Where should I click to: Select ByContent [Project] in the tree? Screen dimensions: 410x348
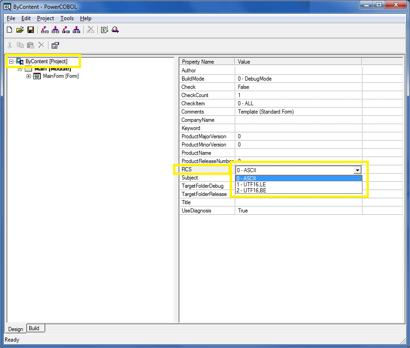tap(47, 61)
